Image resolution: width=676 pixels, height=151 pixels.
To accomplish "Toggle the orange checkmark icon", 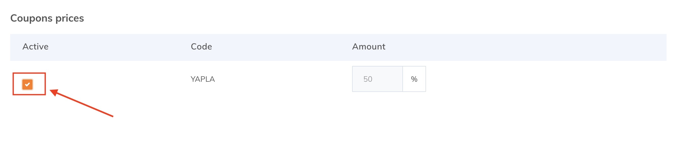I will (27, 85).
